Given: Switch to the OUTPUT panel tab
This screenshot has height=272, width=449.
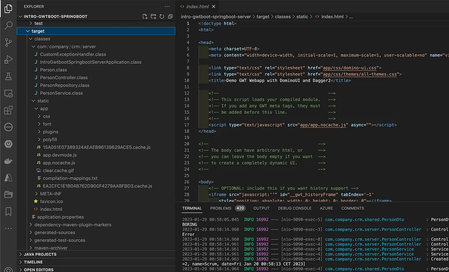Looking at the screenshot, I should tap(261, 208).
